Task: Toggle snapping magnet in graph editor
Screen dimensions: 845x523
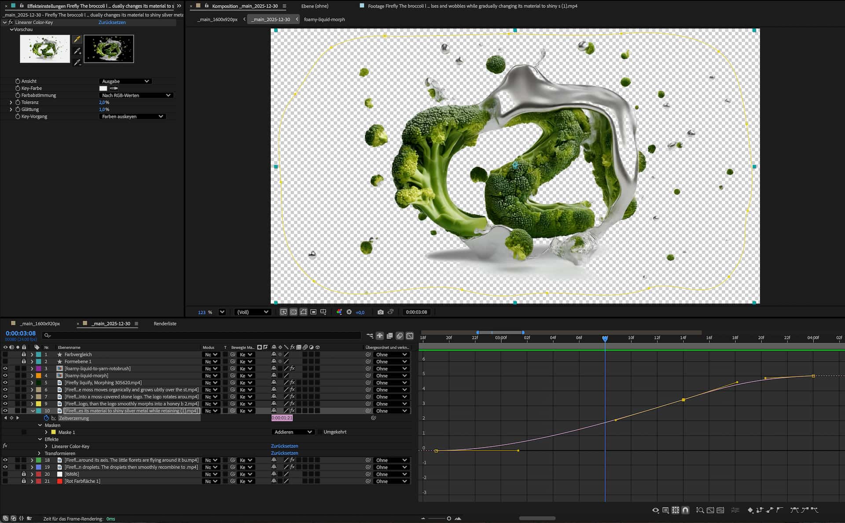Action: [x=685, y=510]
